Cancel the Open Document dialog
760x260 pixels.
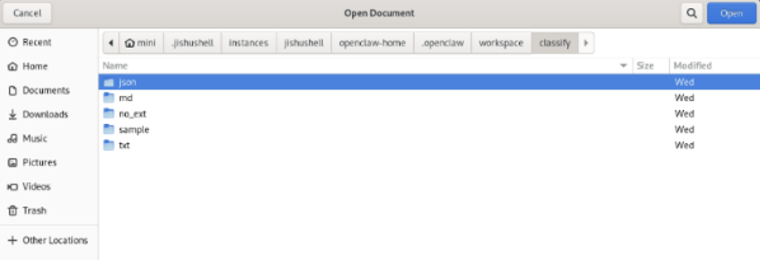27,13
